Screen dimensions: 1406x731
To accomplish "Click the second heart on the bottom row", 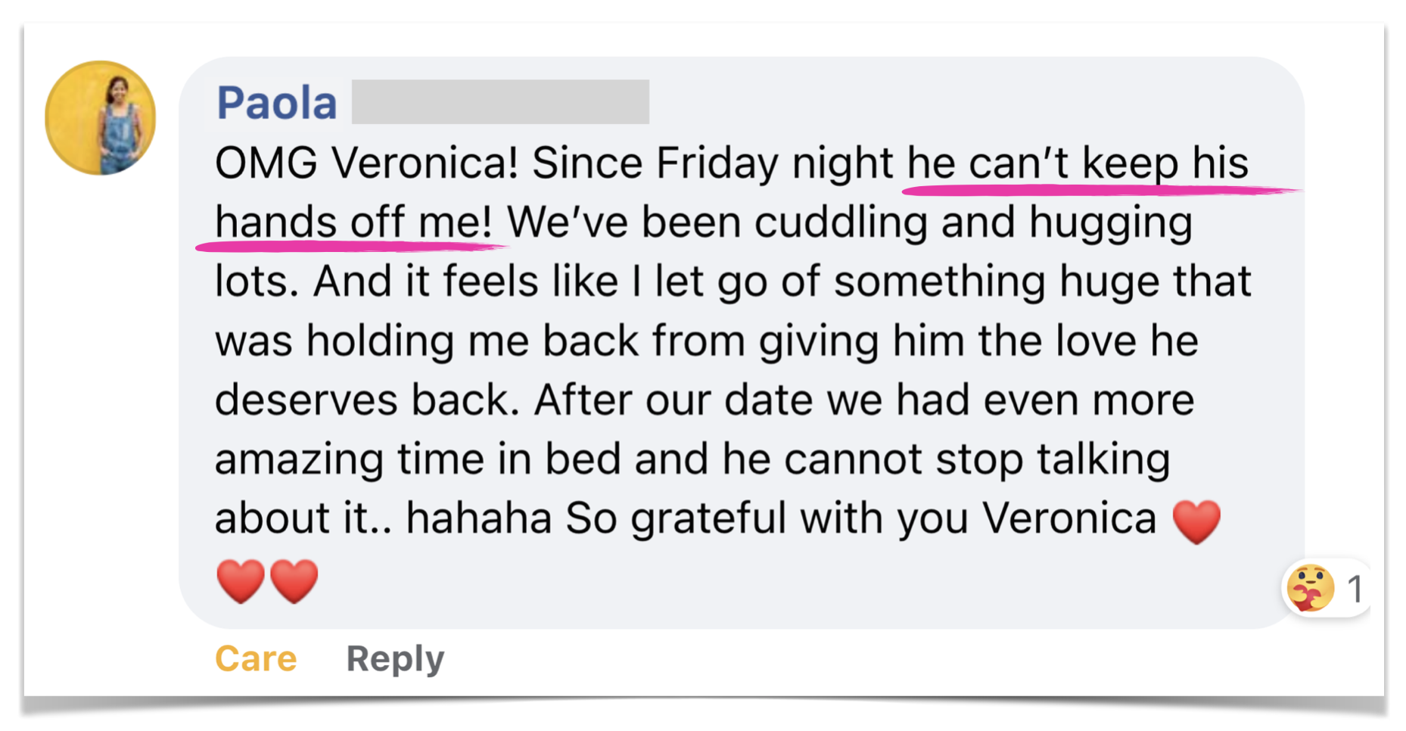I will [294, 581].
